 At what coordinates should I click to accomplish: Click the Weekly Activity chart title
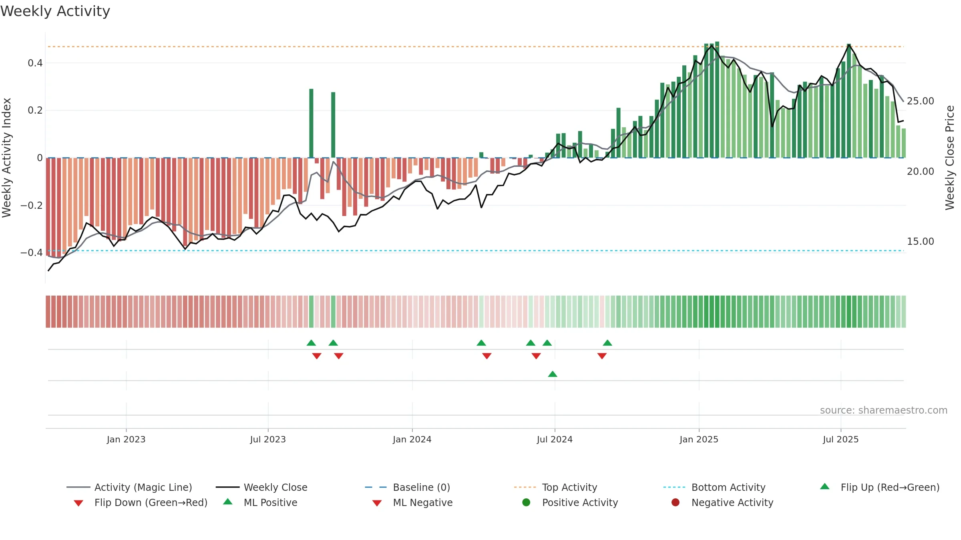click(55, 11)
